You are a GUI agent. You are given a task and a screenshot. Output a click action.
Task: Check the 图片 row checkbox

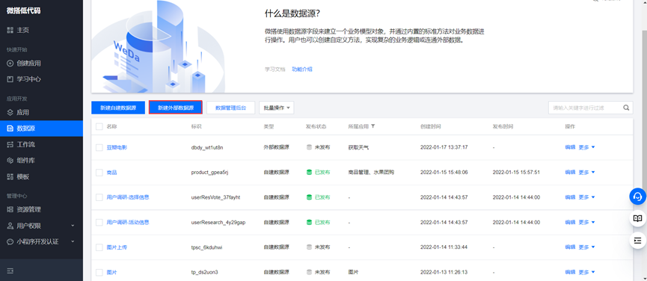[x=99, y=272]
